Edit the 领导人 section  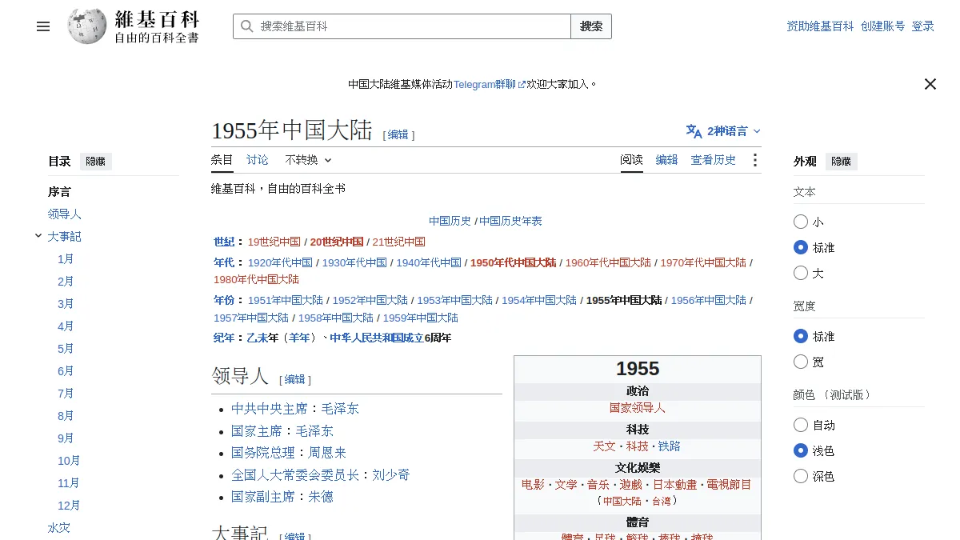point(295,380)
